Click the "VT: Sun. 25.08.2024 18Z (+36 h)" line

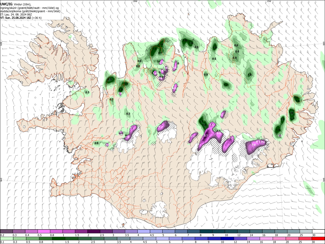coord(21,18)
